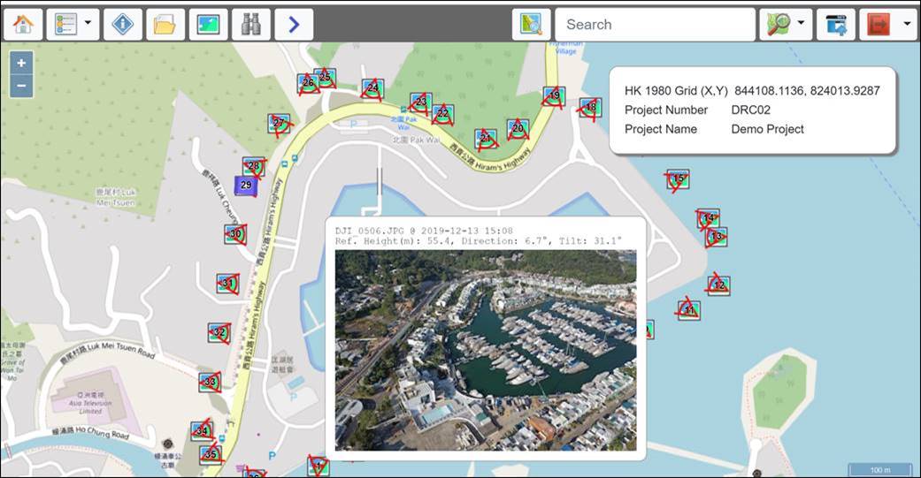
Task: Select photo marker 14
Action: pyautogui.click(x=709, y=218)
